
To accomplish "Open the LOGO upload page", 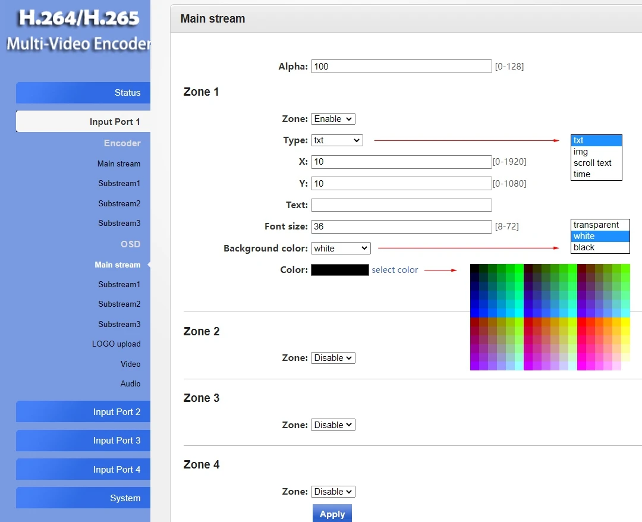I will (x=117, y=344).
